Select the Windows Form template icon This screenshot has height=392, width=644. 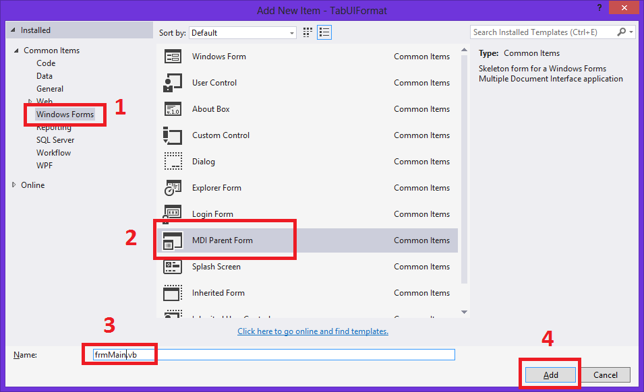pyautogui.click(x=173, y=57)
